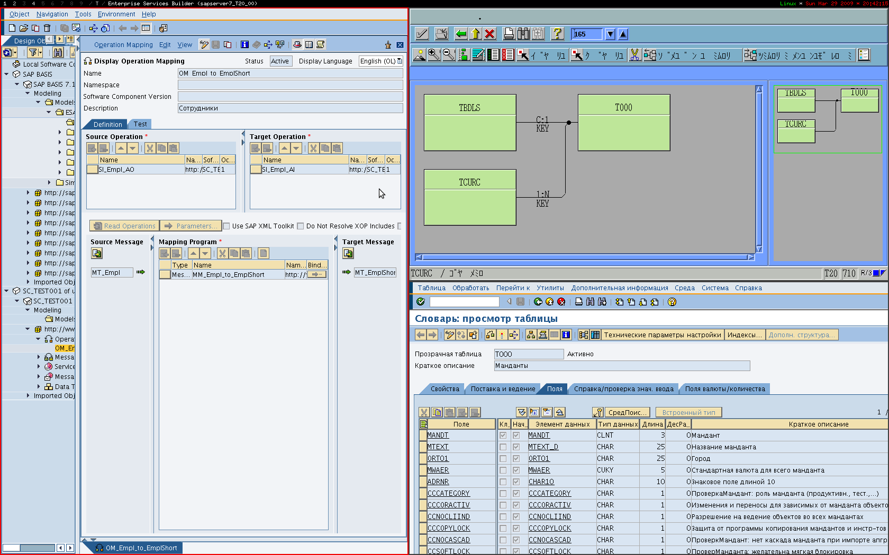Click the create new object icon in ESB toolbar
The image size is (889, 555).
12,28
